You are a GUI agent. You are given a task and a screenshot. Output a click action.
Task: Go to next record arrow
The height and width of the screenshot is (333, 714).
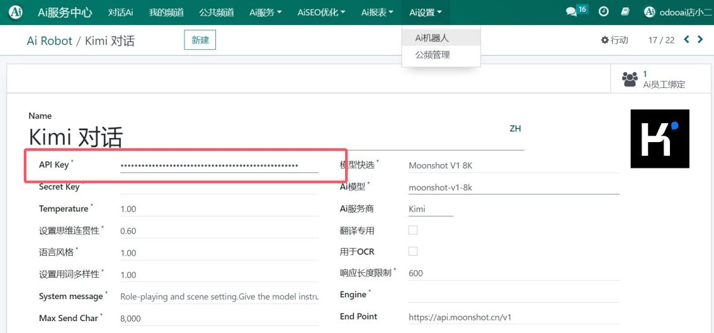pyautogui.click(x=700, y=40)
